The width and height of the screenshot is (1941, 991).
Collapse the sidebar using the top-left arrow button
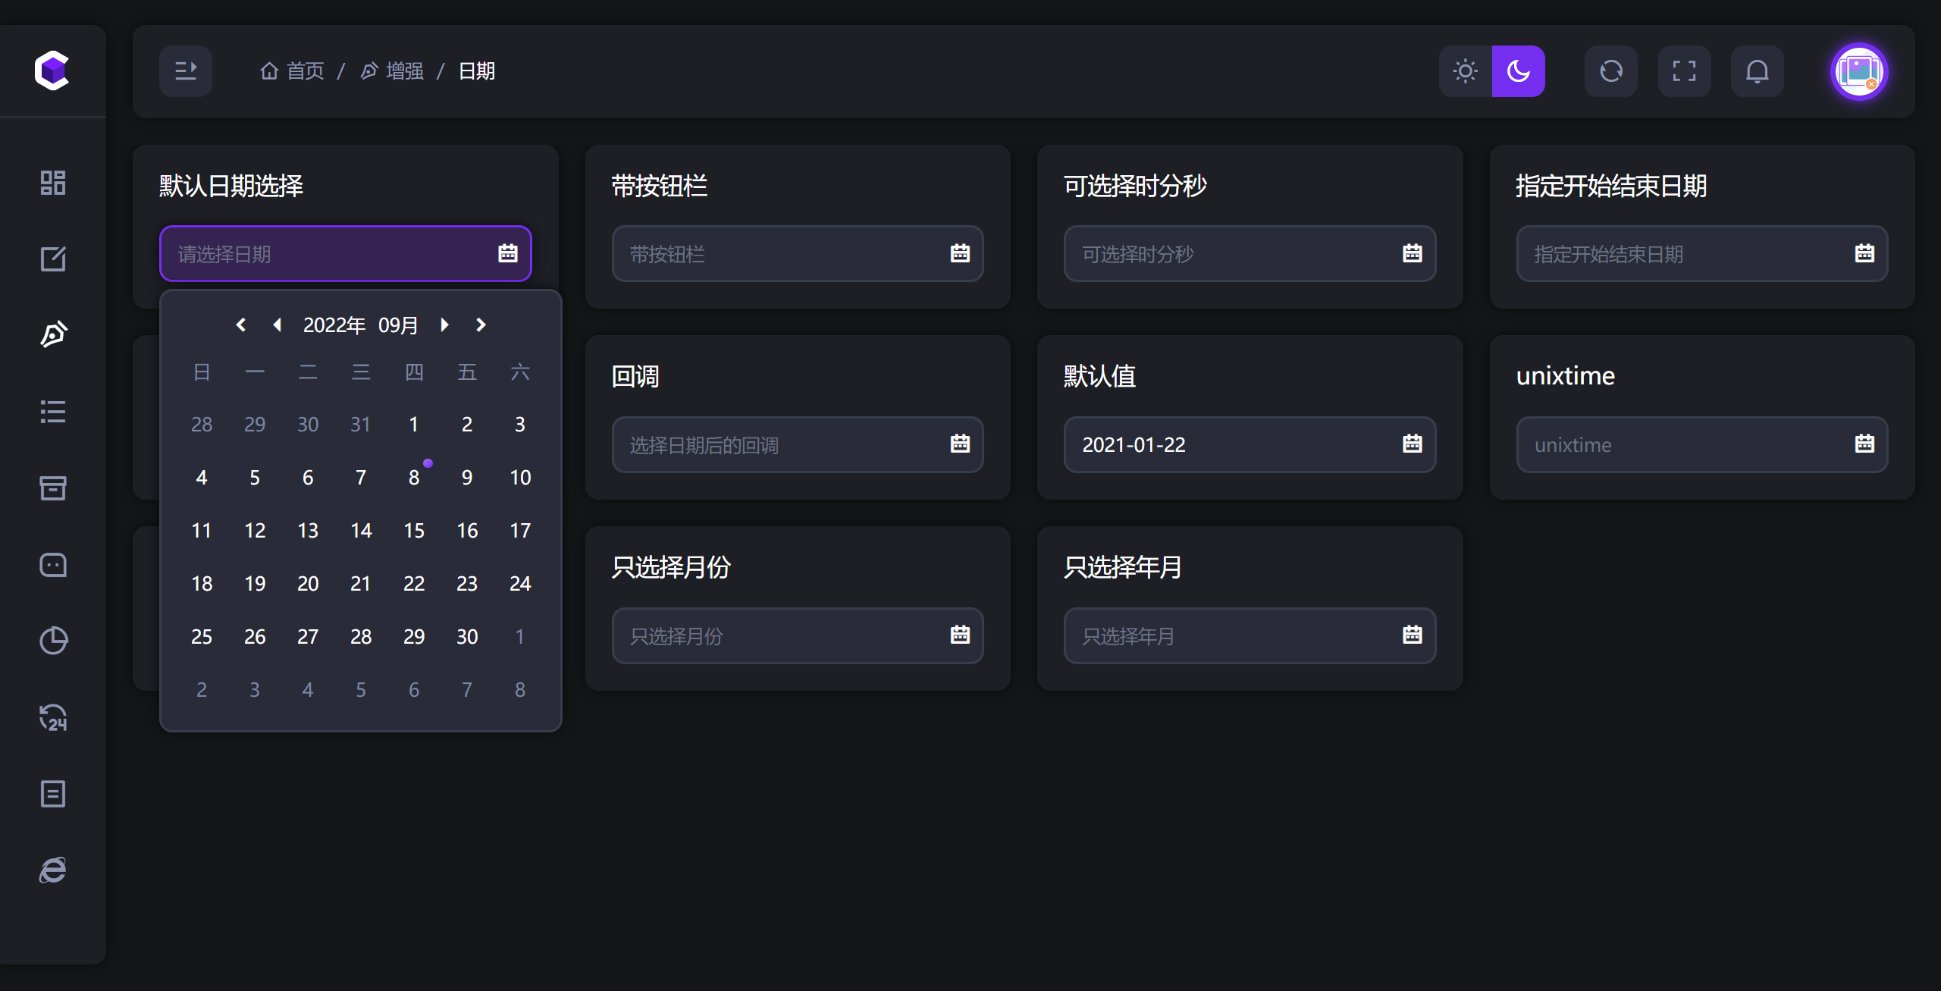coord(185,71)
